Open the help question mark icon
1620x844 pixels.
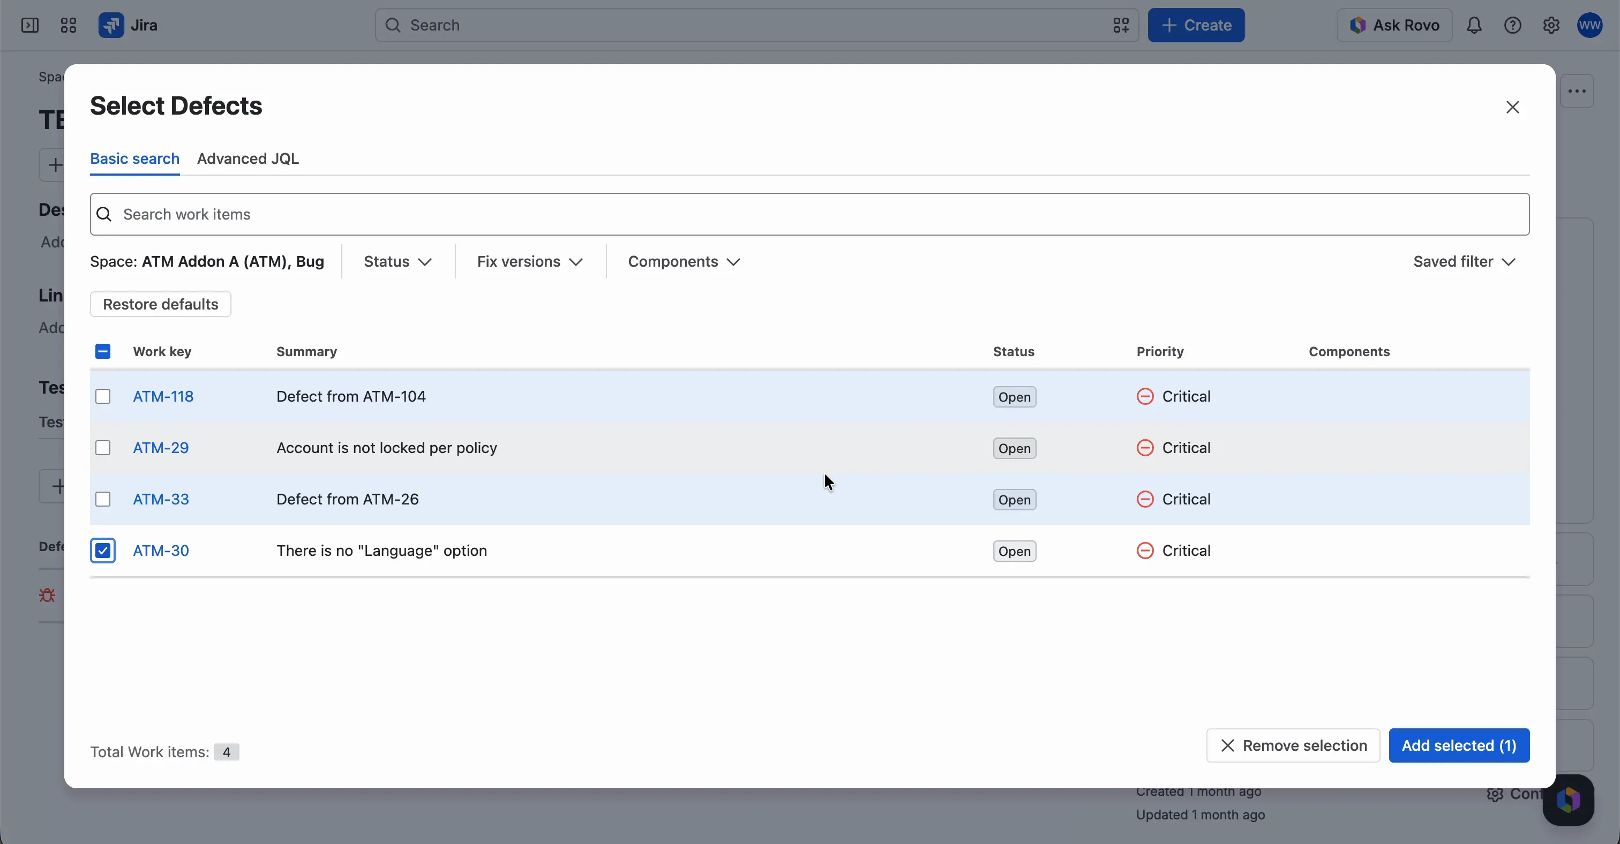[1512, 25]
